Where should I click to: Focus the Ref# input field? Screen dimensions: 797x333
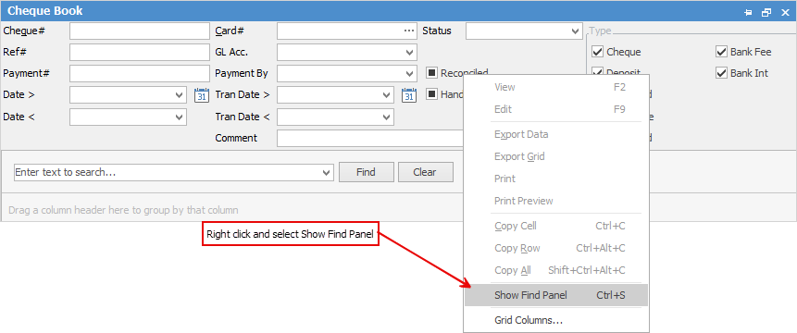[x=140, y=53]
